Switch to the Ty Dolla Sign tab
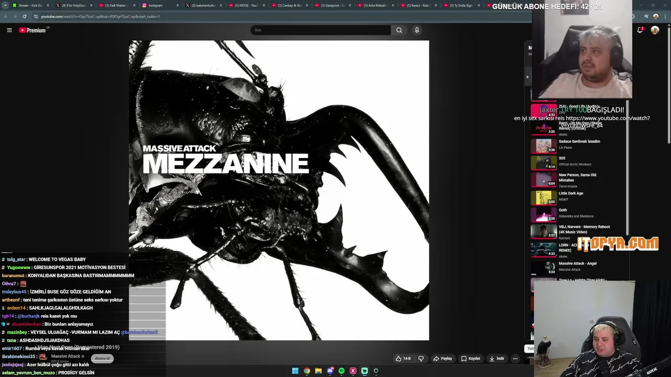Image resolution: width=671 pixels, height=377 pixels. pyautogui.click(x=461, y=5)
